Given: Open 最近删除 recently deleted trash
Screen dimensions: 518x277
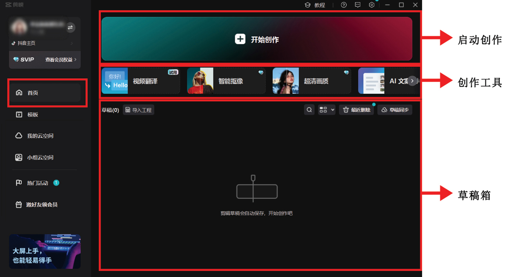Looking at the screenshot, I should [x=356, y=110].
